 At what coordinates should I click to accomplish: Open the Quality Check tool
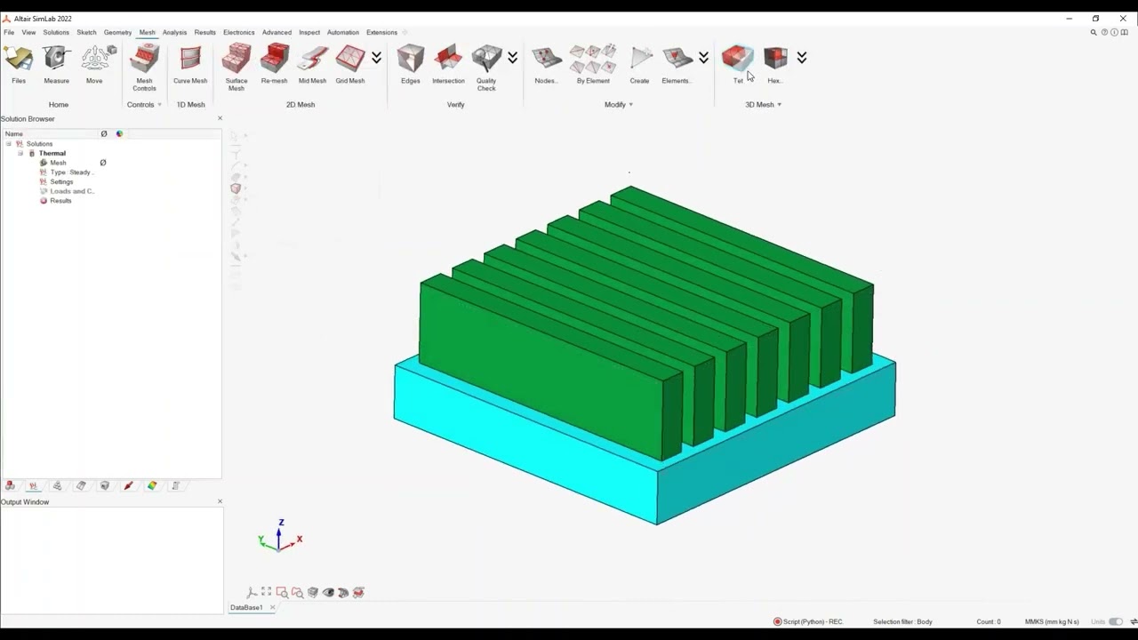[486, 68]
